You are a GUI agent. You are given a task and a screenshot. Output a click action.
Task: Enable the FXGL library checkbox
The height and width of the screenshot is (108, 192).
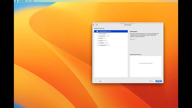tap(97, 38)
